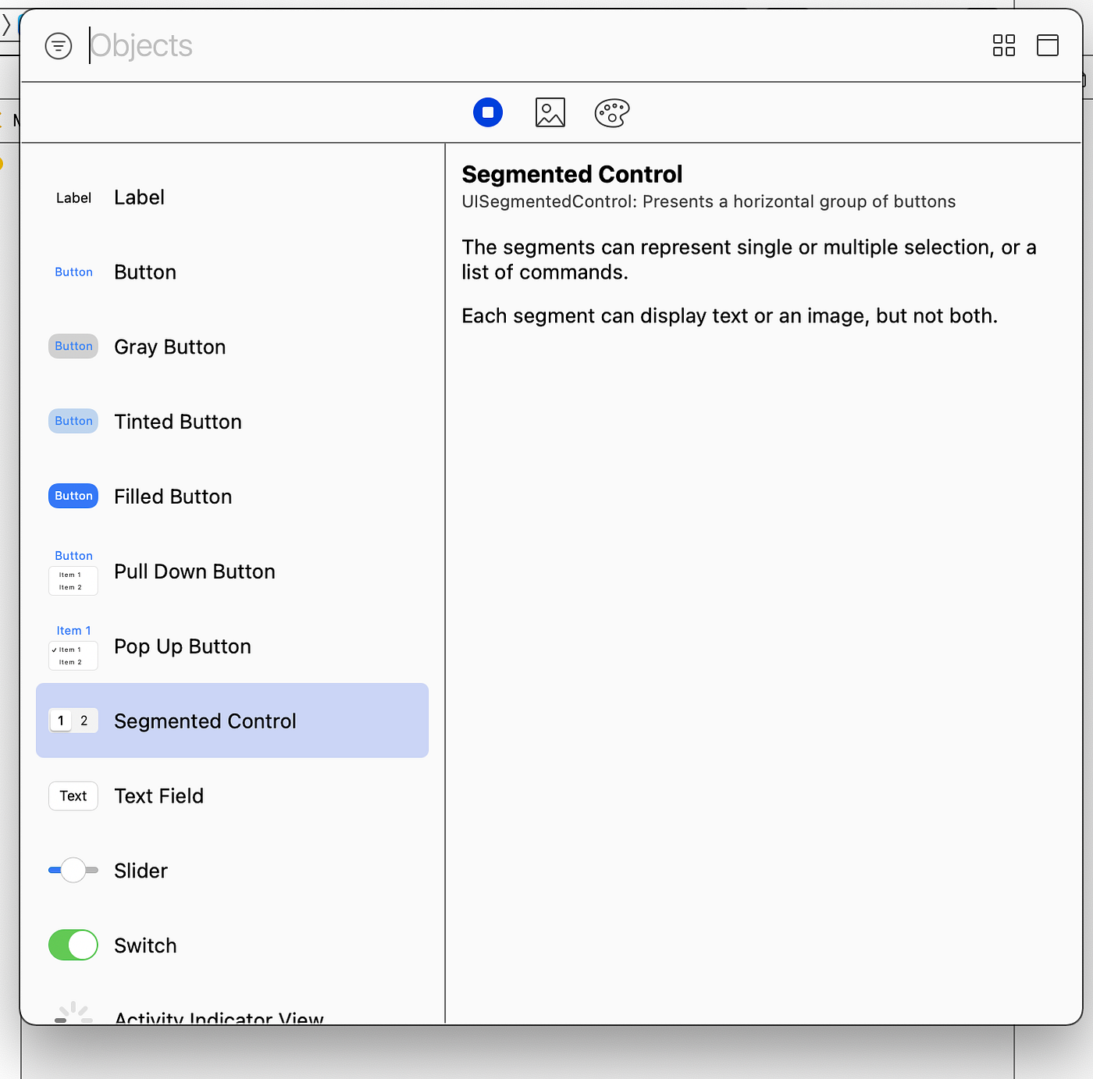Select the Objects library icon
The height and width of the screenshot is (1079, 1093).
click(x=488, y=112)
